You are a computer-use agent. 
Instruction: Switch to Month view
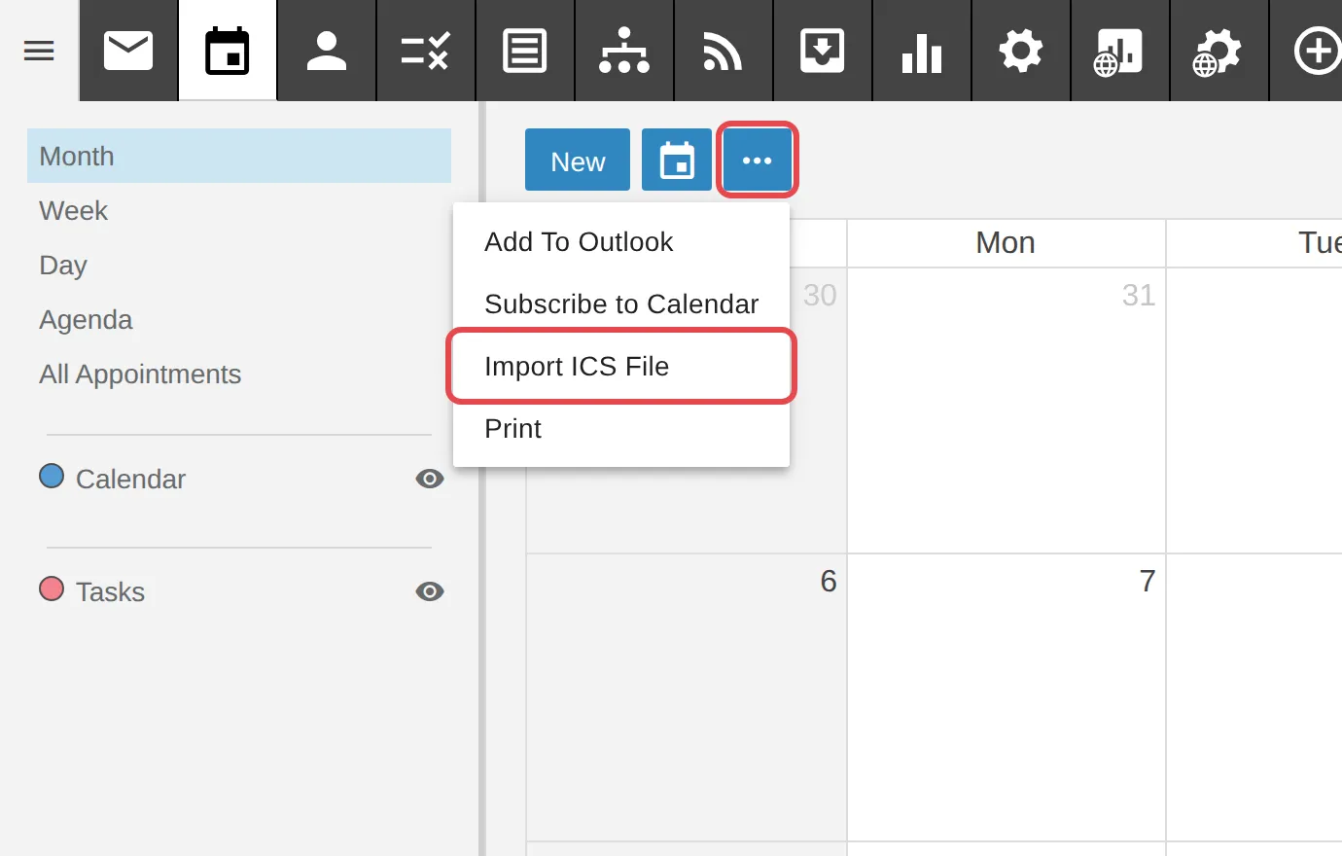point(239,156)
